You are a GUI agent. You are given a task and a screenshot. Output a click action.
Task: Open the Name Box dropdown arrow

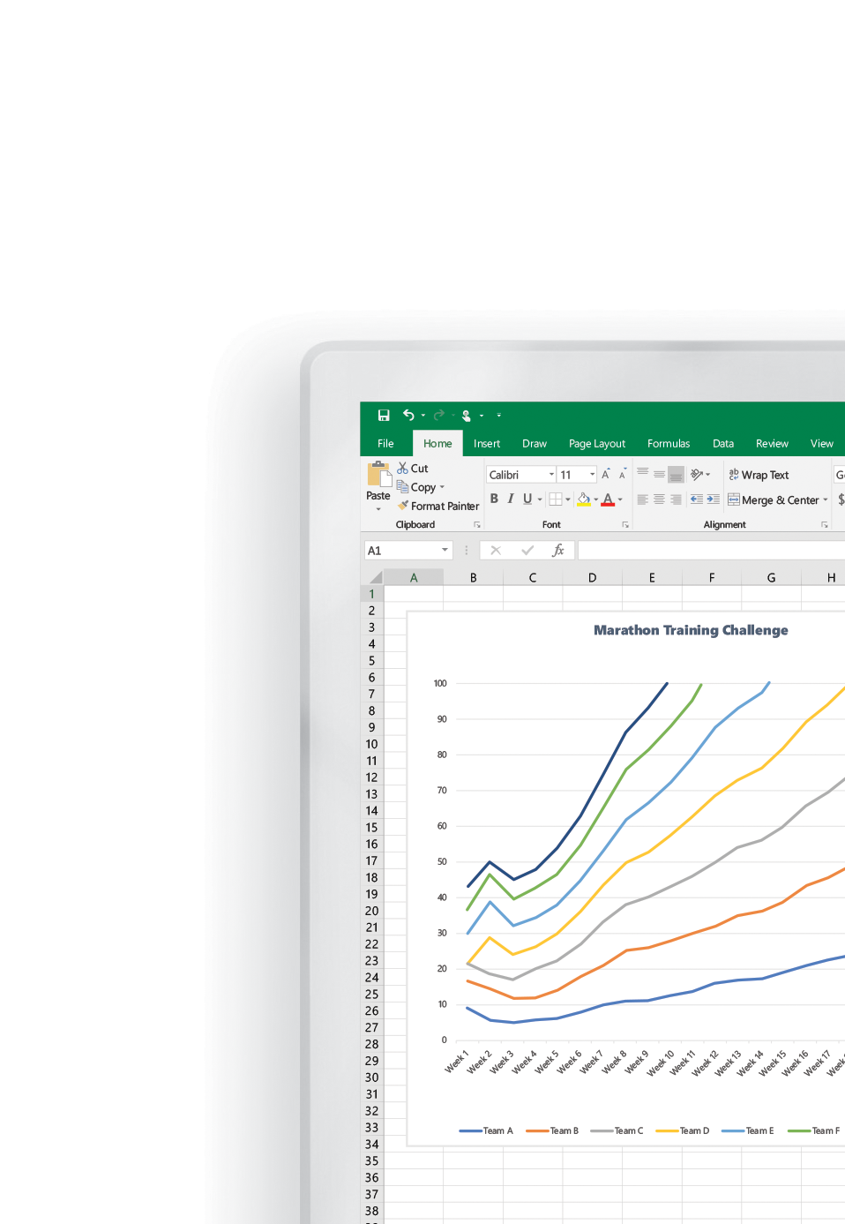pyautogui.click(x=445, y=551)
